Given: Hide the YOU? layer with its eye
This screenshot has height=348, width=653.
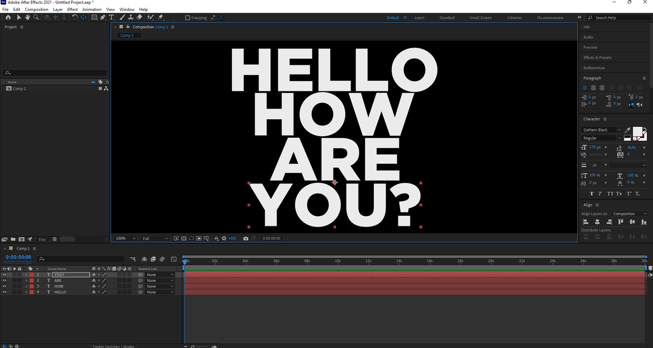Looking at the screenshot, I should [4, 274].
